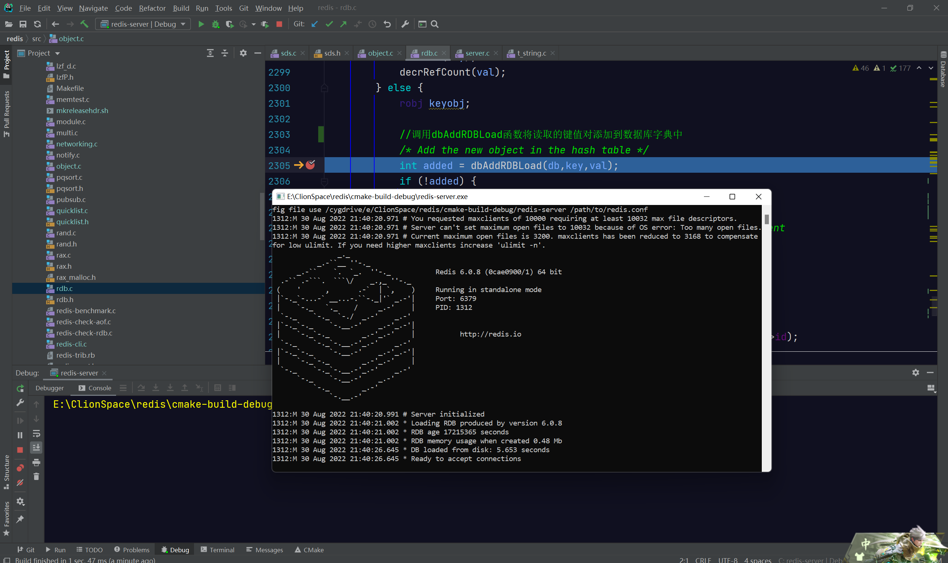Toggle soft-wrap in the console
948x563 pixels.
pos(36,434)
